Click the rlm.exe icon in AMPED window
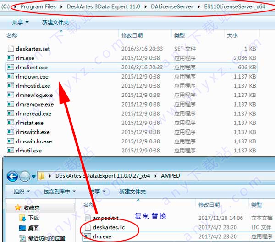Viewport: 275px width, 242px height. 88,236
